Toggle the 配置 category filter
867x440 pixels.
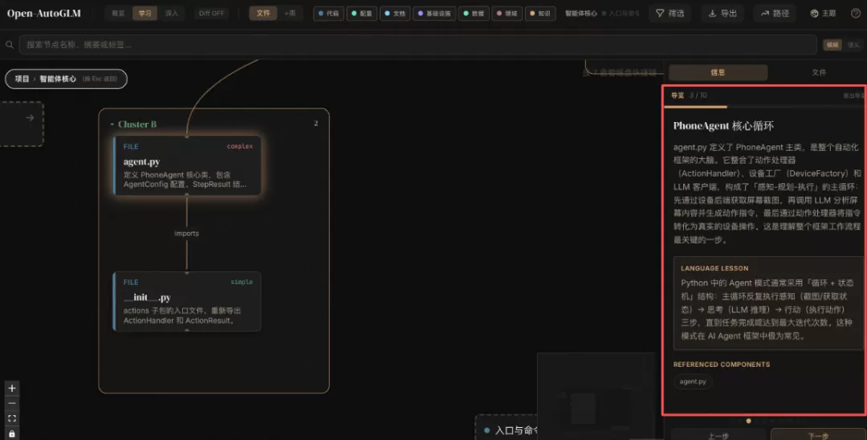point(361,14)
